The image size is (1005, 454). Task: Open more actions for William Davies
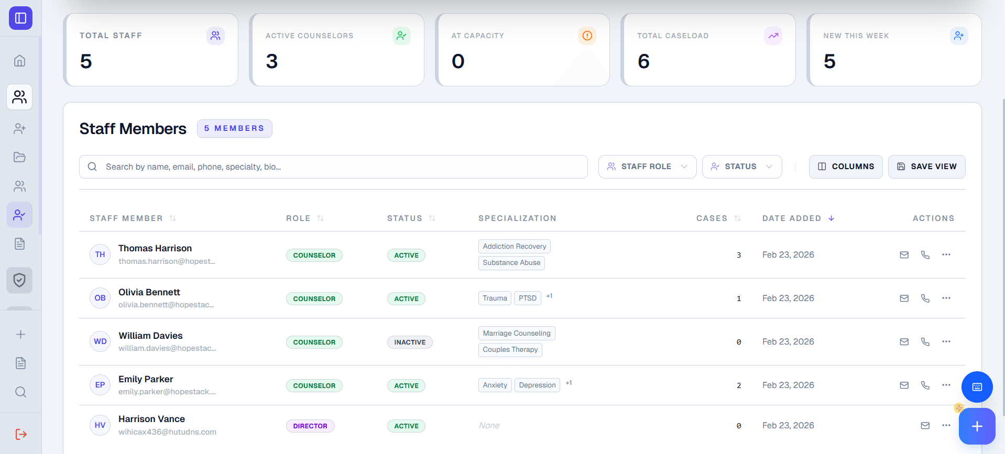click(946, 342)
